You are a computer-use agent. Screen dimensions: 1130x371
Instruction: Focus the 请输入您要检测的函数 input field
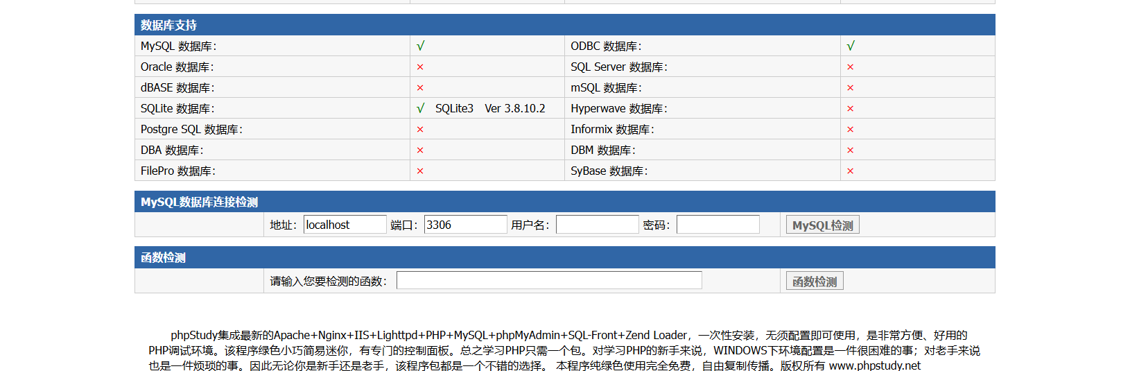[549, 280]
